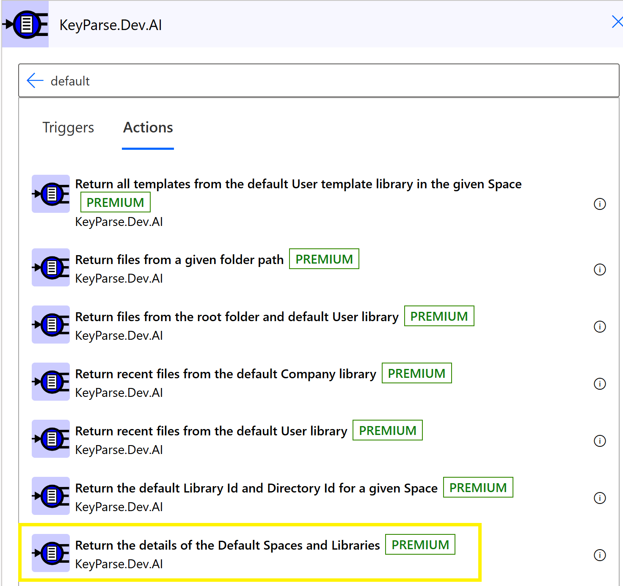Click icon for 'Return recent files from the default Company library'
The height and width of the screenshot is (586, 623).
tap(51, 382)
